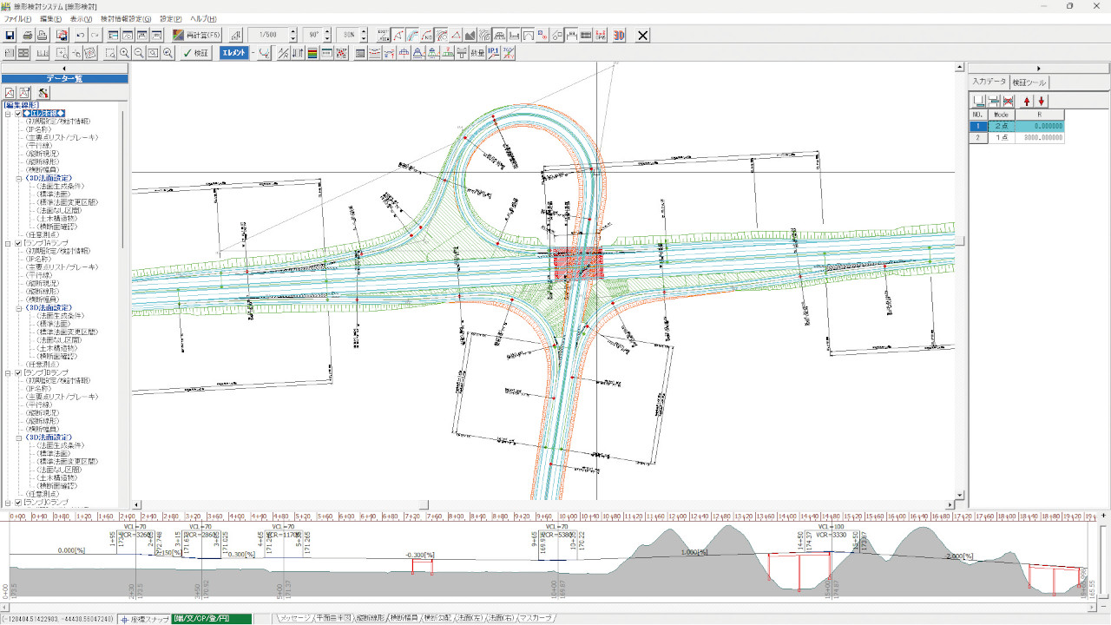Collapse the right panel with right arrow
The height and width of the screenshot is (625, 1111).
(1038, 68)
